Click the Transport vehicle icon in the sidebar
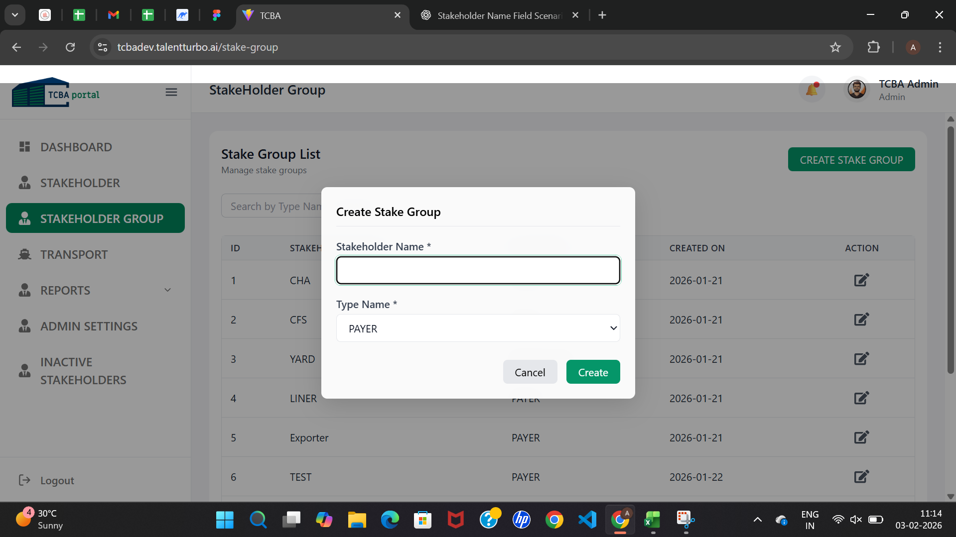This screenshot has height=537, width=956. 24,254
